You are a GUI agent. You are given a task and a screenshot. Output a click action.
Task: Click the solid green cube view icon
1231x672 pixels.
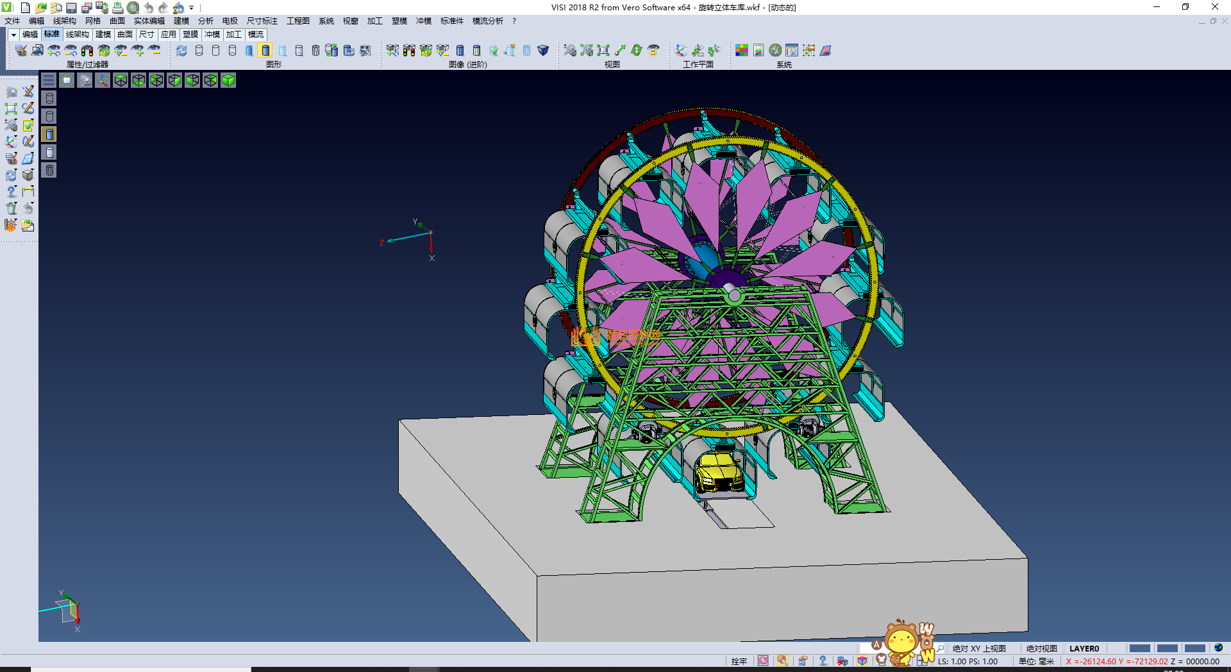pos(228,80)
